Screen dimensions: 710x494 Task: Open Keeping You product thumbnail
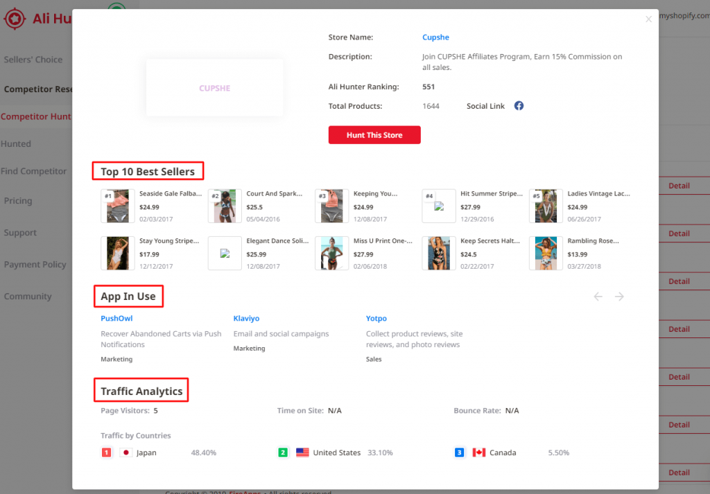332,206
